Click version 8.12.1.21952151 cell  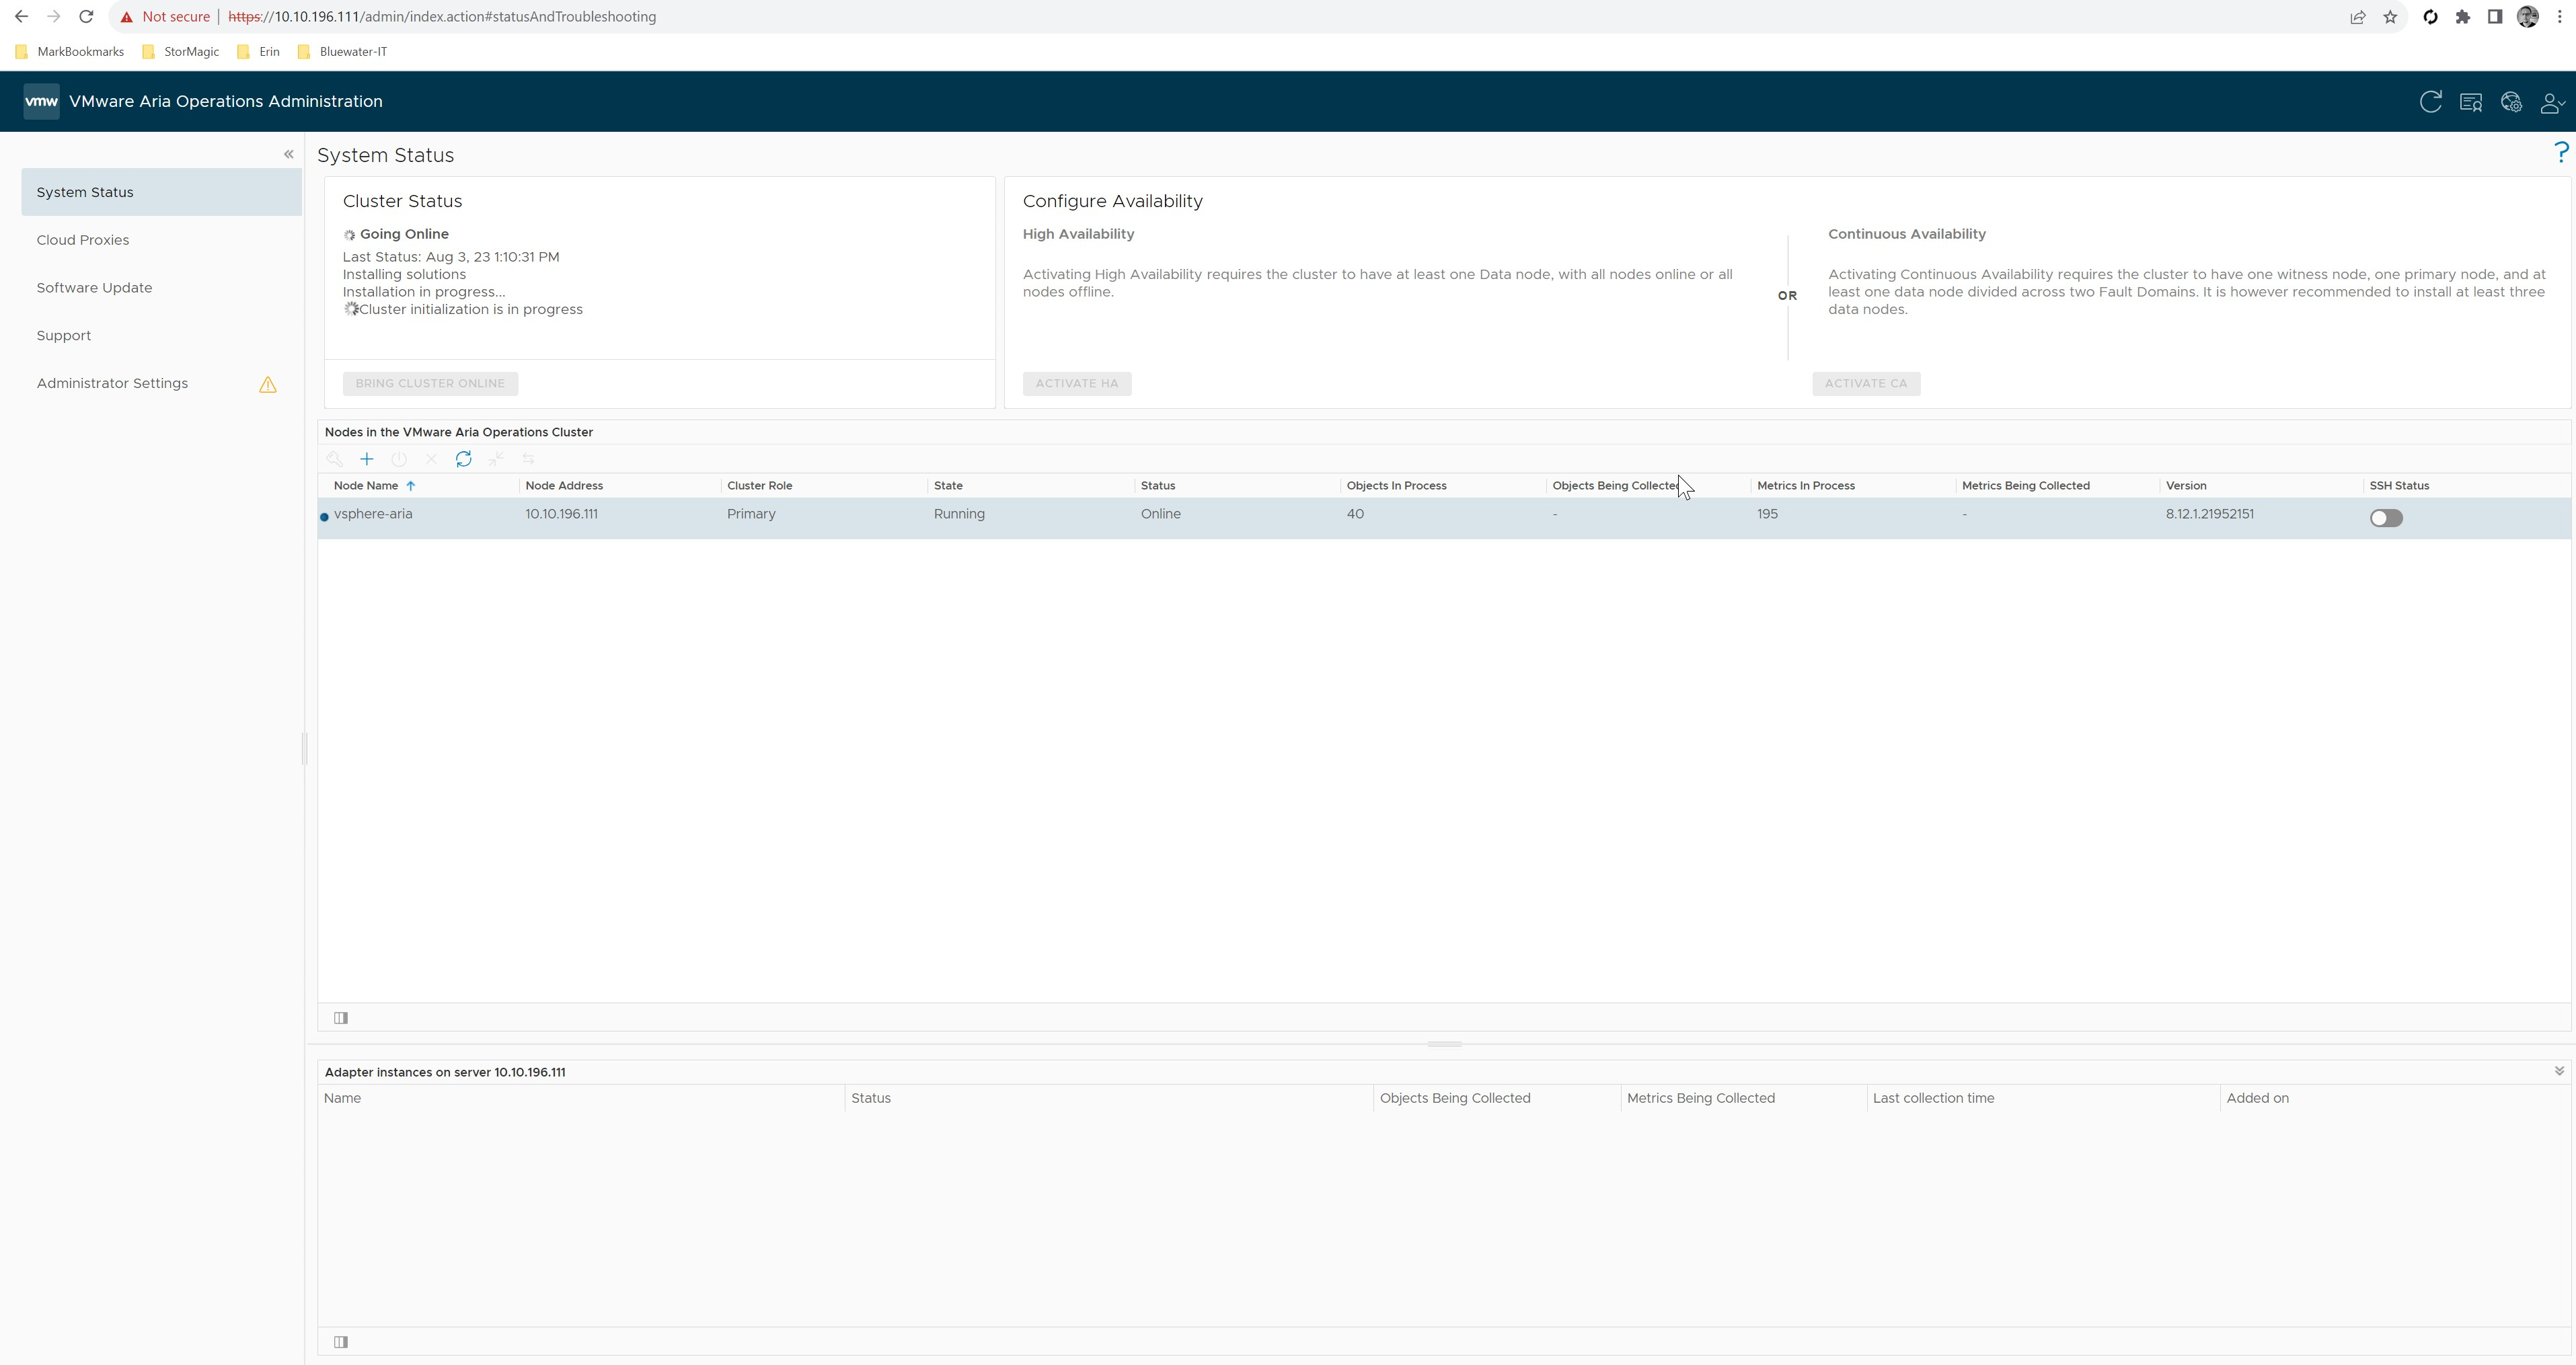2210,514
